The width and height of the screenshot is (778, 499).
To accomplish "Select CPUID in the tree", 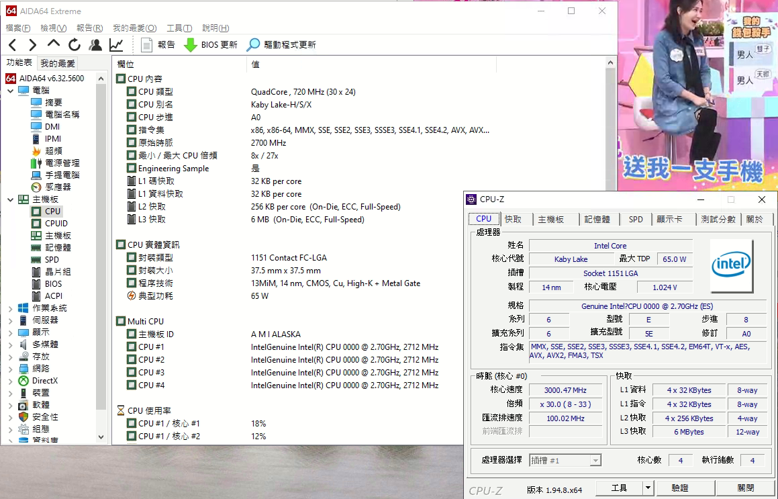I will pos(56,224).
